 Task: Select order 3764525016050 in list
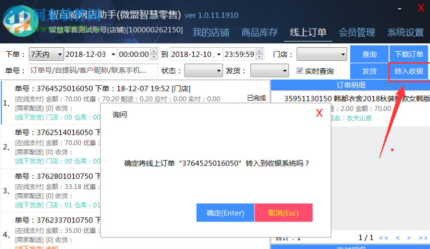click(x=135, y=102)
